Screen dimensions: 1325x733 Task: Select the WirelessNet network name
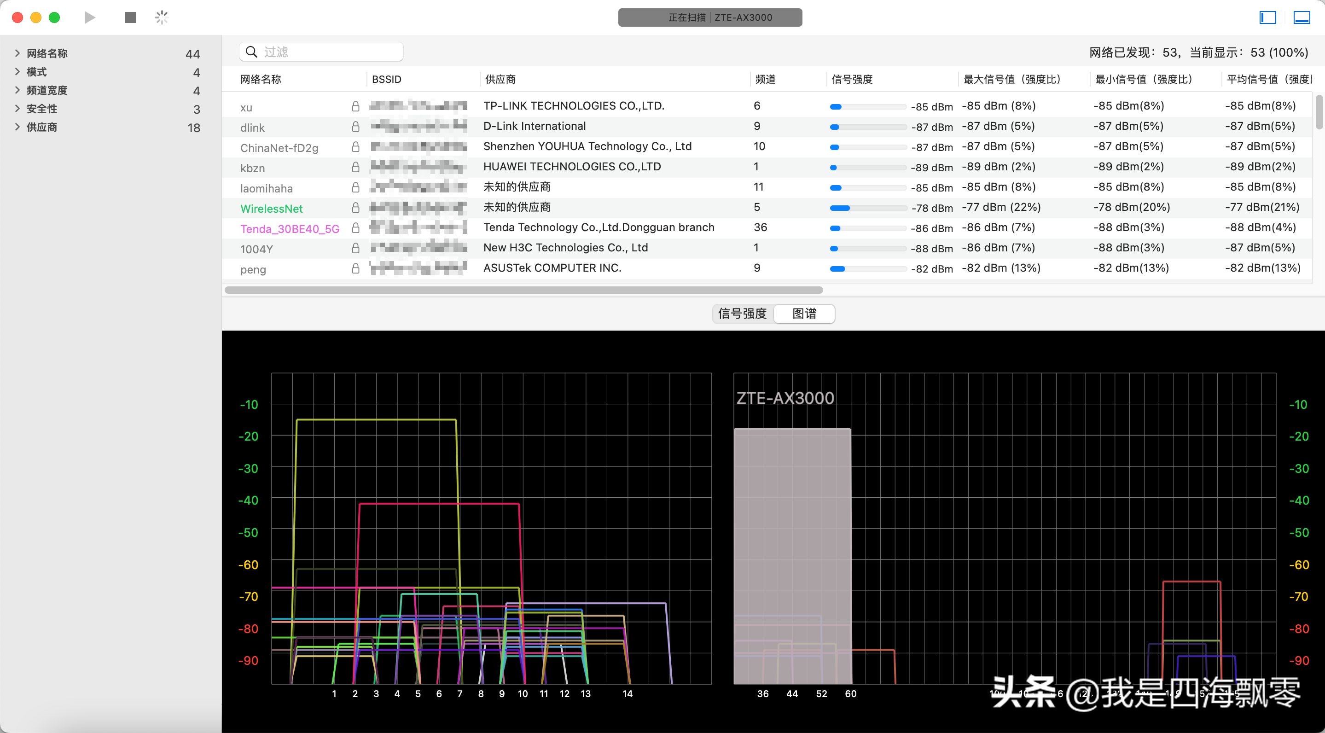point(272,208)
